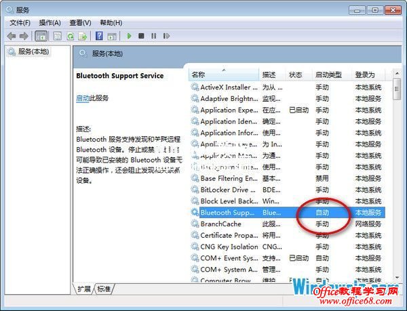Click the Refresh toolbar icon
Image resolution: width=407 pixels, height=311 pixels.
pos(70,36)
